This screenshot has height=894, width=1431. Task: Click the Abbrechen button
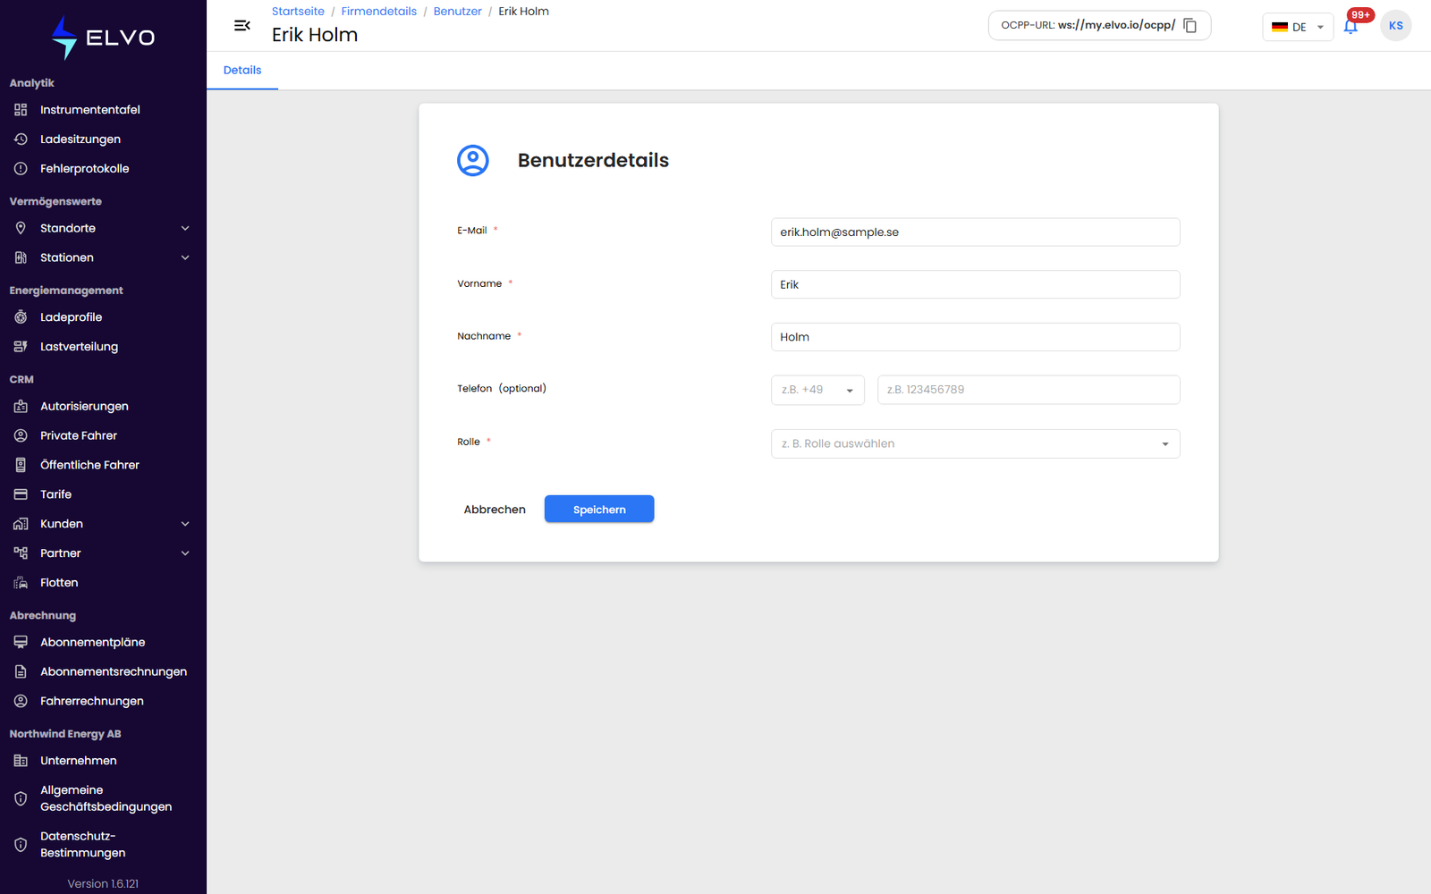495,510
